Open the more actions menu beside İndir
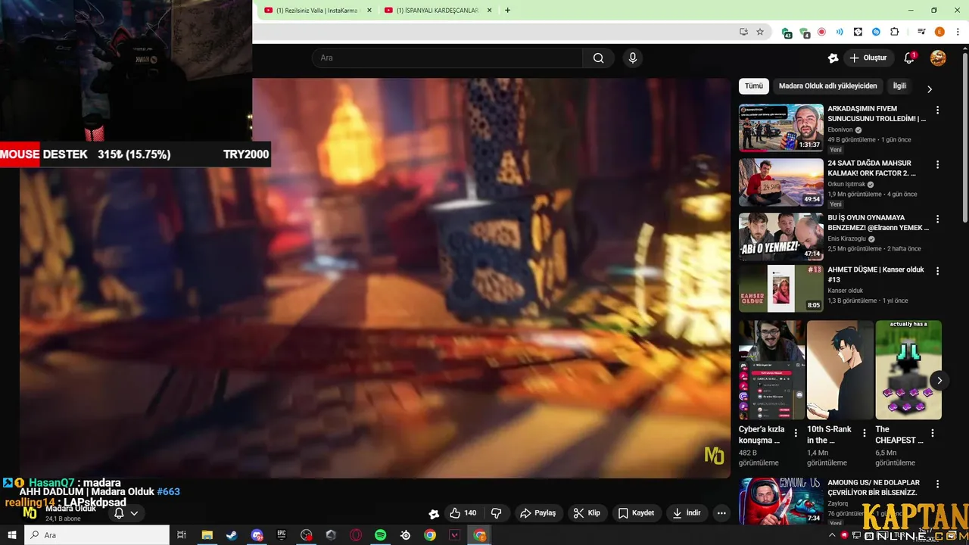The height and width of the screenshot is (545, 969). [x=721, y=513]
